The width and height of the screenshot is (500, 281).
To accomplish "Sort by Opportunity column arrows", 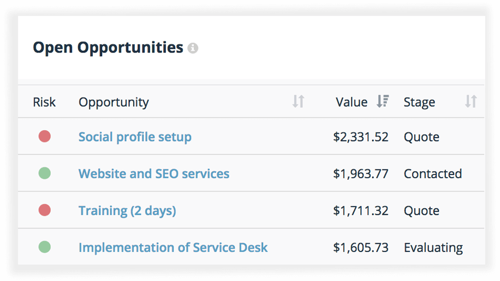I will pyautogui.click(x=299, y=102).
